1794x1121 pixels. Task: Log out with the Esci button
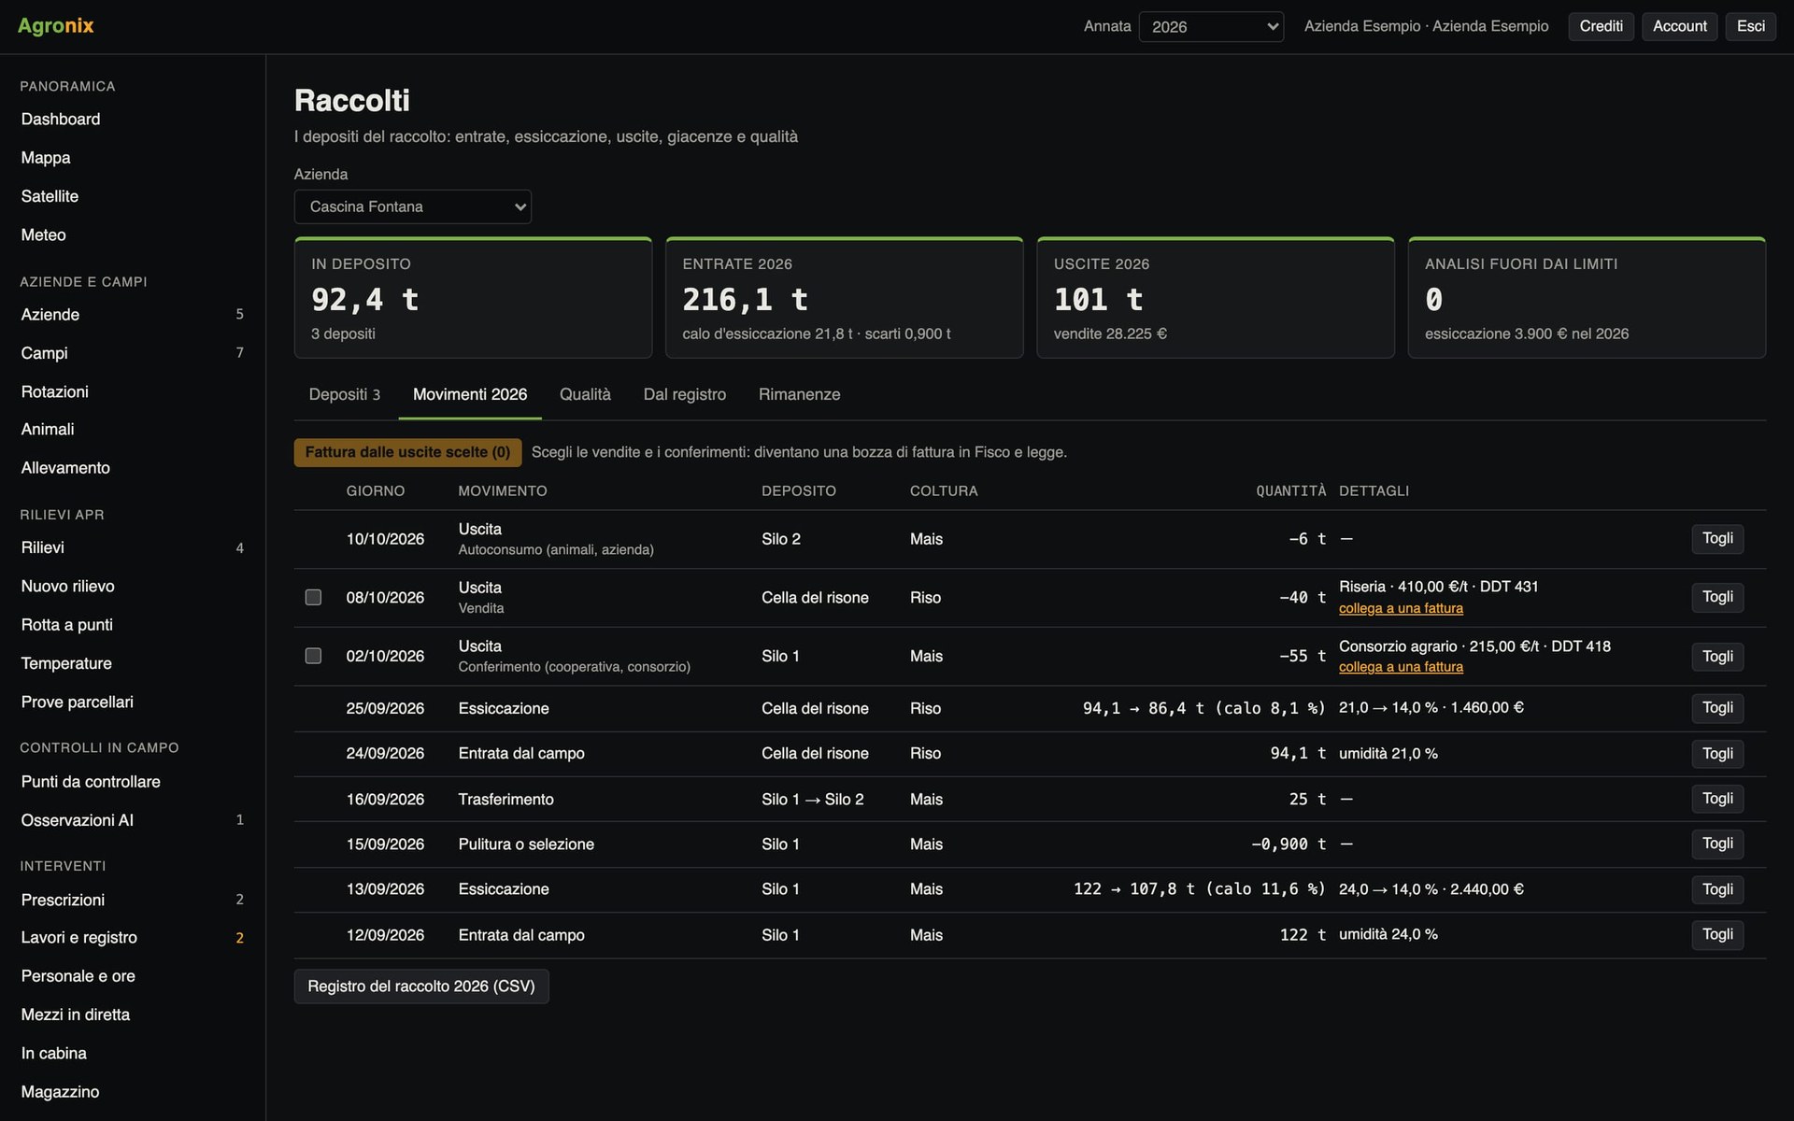[1750, 26]
